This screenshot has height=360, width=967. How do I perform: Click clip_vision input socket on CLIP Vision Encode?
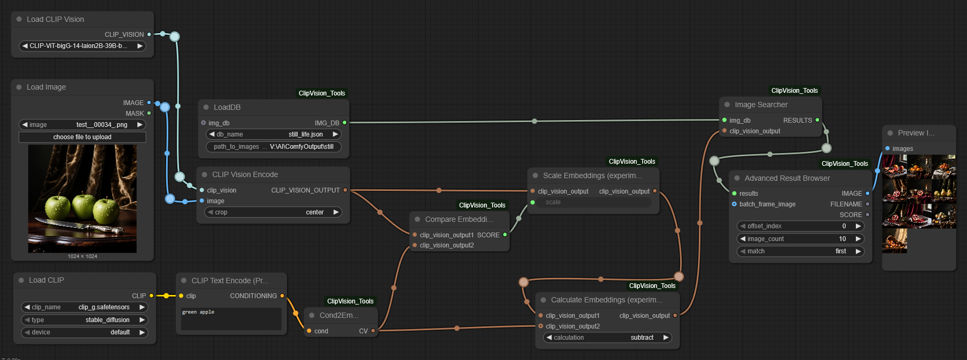(x=202, y=190)
